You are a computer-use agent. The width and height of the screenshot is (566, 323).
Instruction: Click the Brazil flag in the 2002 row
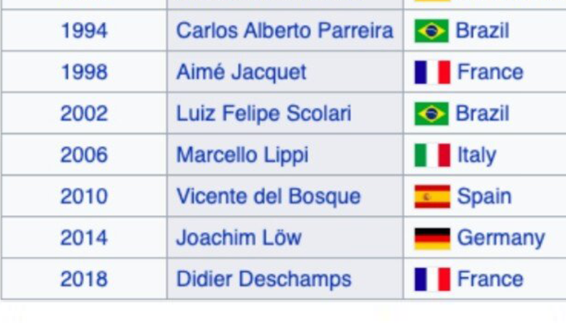coord(431,114)
